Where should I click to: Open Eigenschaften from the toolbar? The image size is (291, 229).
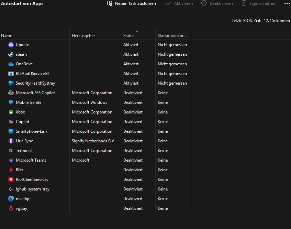(x=258, y=3)
